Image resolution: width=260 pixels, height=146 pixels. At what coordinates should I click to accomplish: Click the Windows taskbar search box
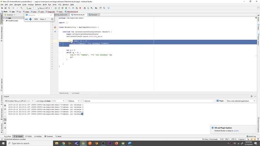(x=30, y=143)
